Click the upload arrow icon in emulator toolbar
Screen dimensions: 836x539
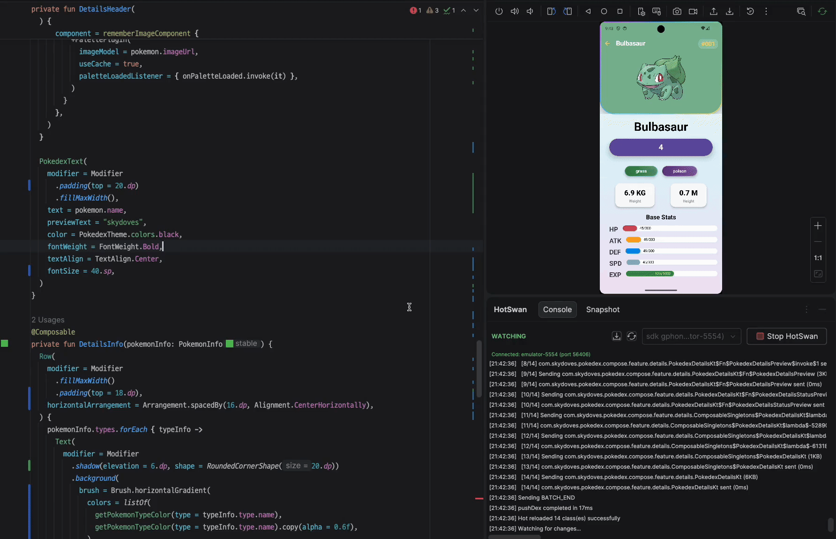[x=714, y=11]
